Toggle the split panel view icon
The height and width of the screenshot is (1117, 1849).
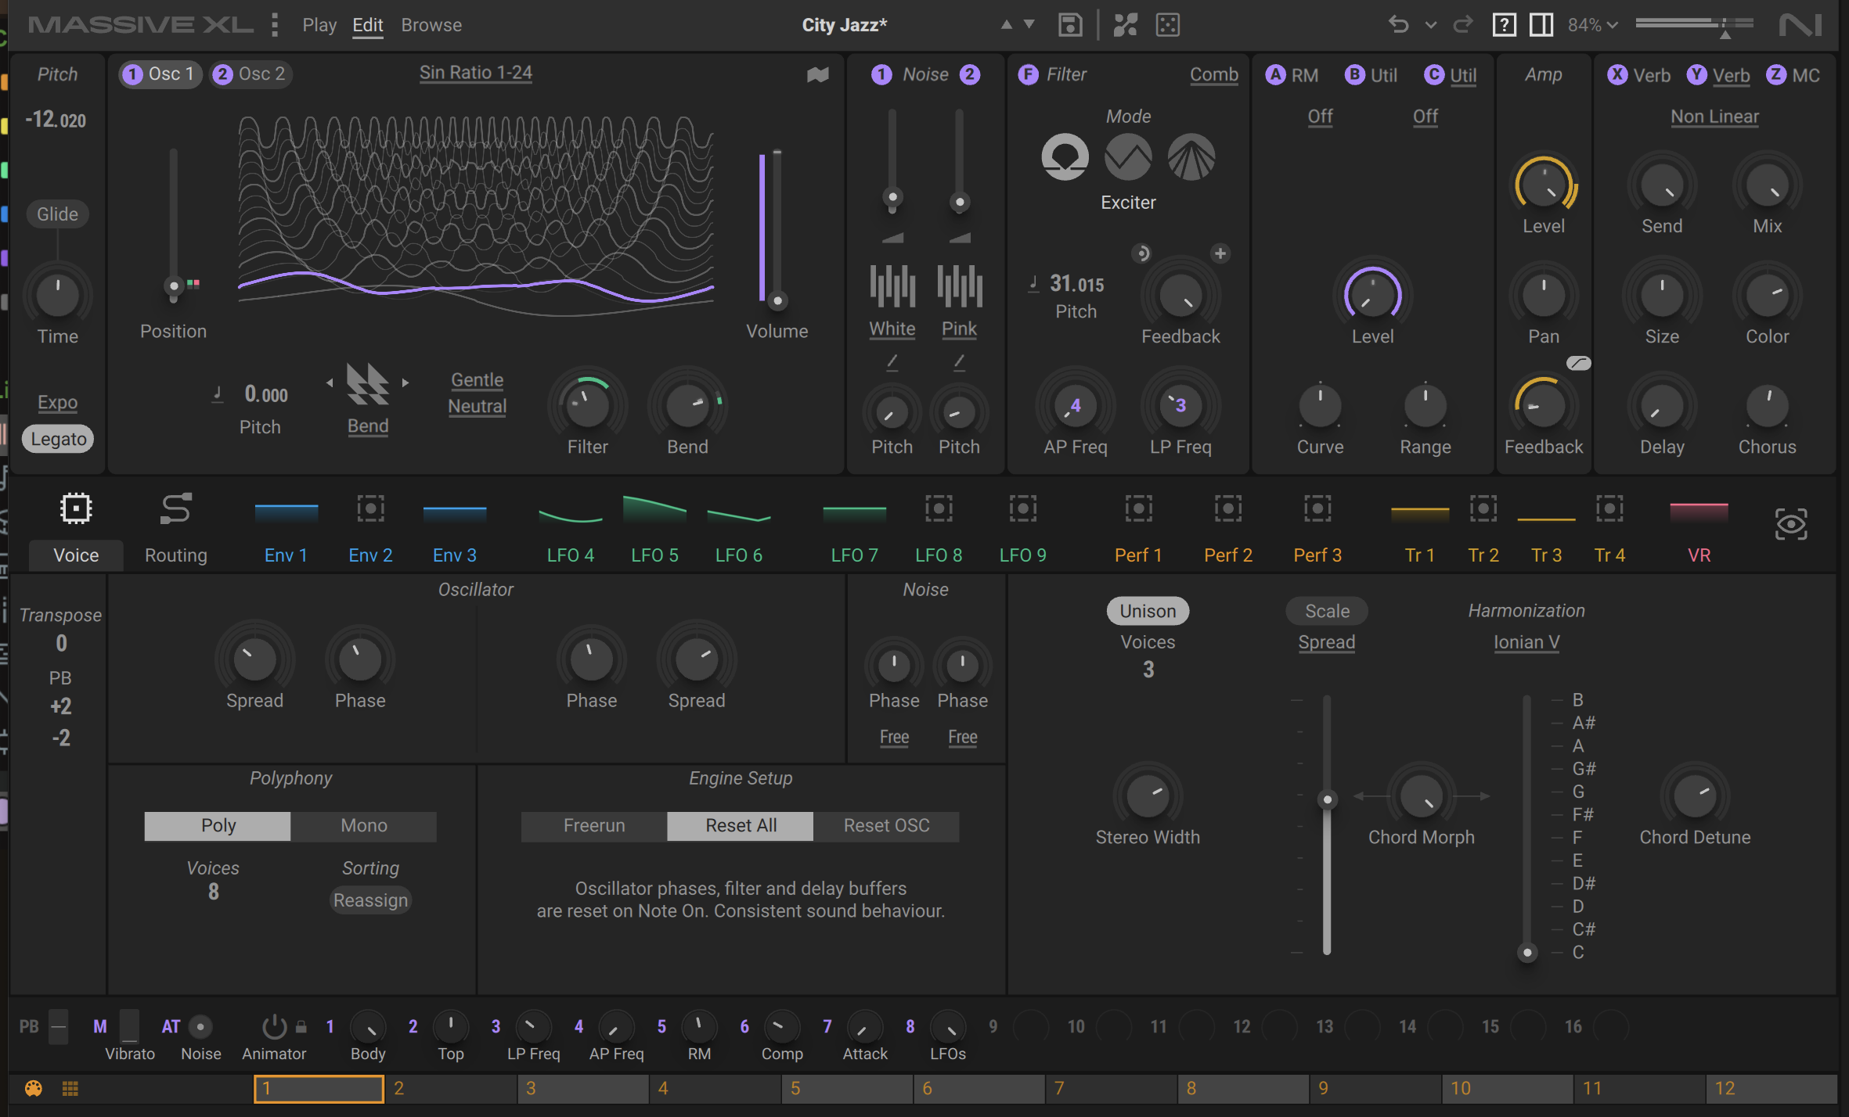1541,25
